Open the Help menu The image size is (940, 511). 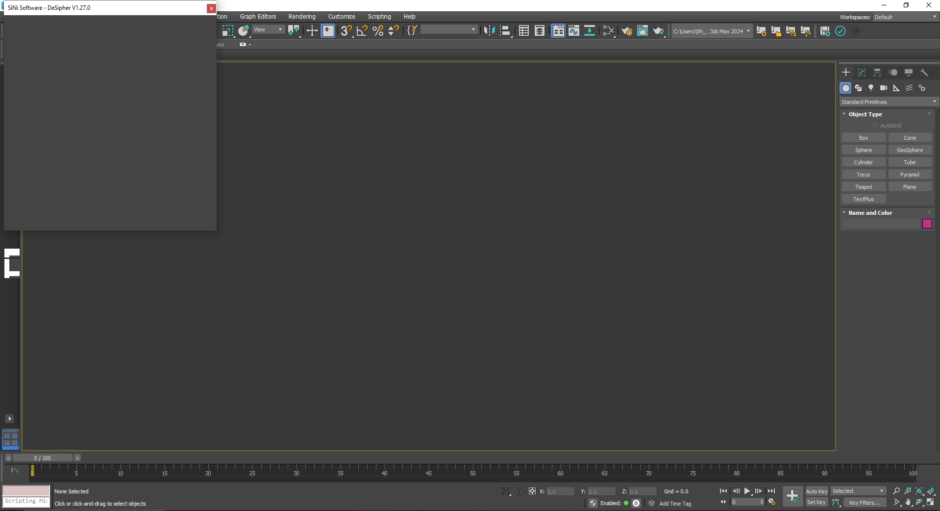pos(409,17)
